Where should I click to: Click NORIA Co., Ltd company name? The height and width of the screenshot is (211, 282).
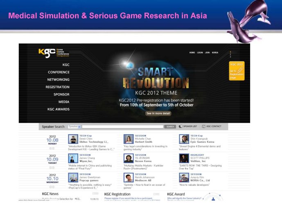[200, 180]
